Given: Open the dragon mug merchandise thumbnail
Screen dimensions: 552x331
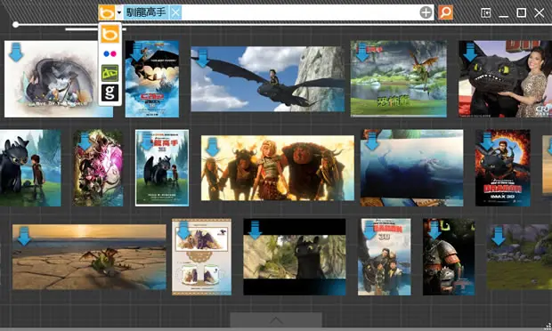Looking at the screenshot, I should click(x=201, y=257).
